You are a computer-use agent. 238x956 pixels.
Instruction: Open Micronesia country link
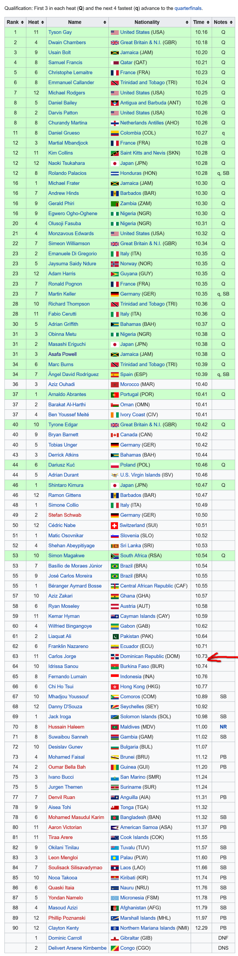[x=132, y=898]
